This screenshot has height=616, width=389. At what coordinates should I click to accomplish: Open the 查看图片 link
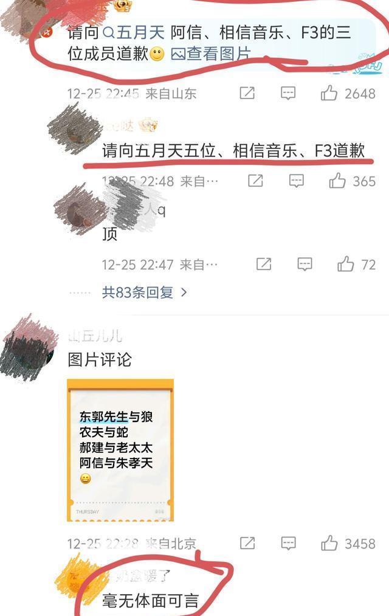point(211,54)
